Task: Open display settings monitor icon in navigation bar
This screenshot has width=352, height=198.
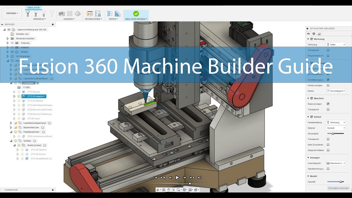Action: coord(185,190)
